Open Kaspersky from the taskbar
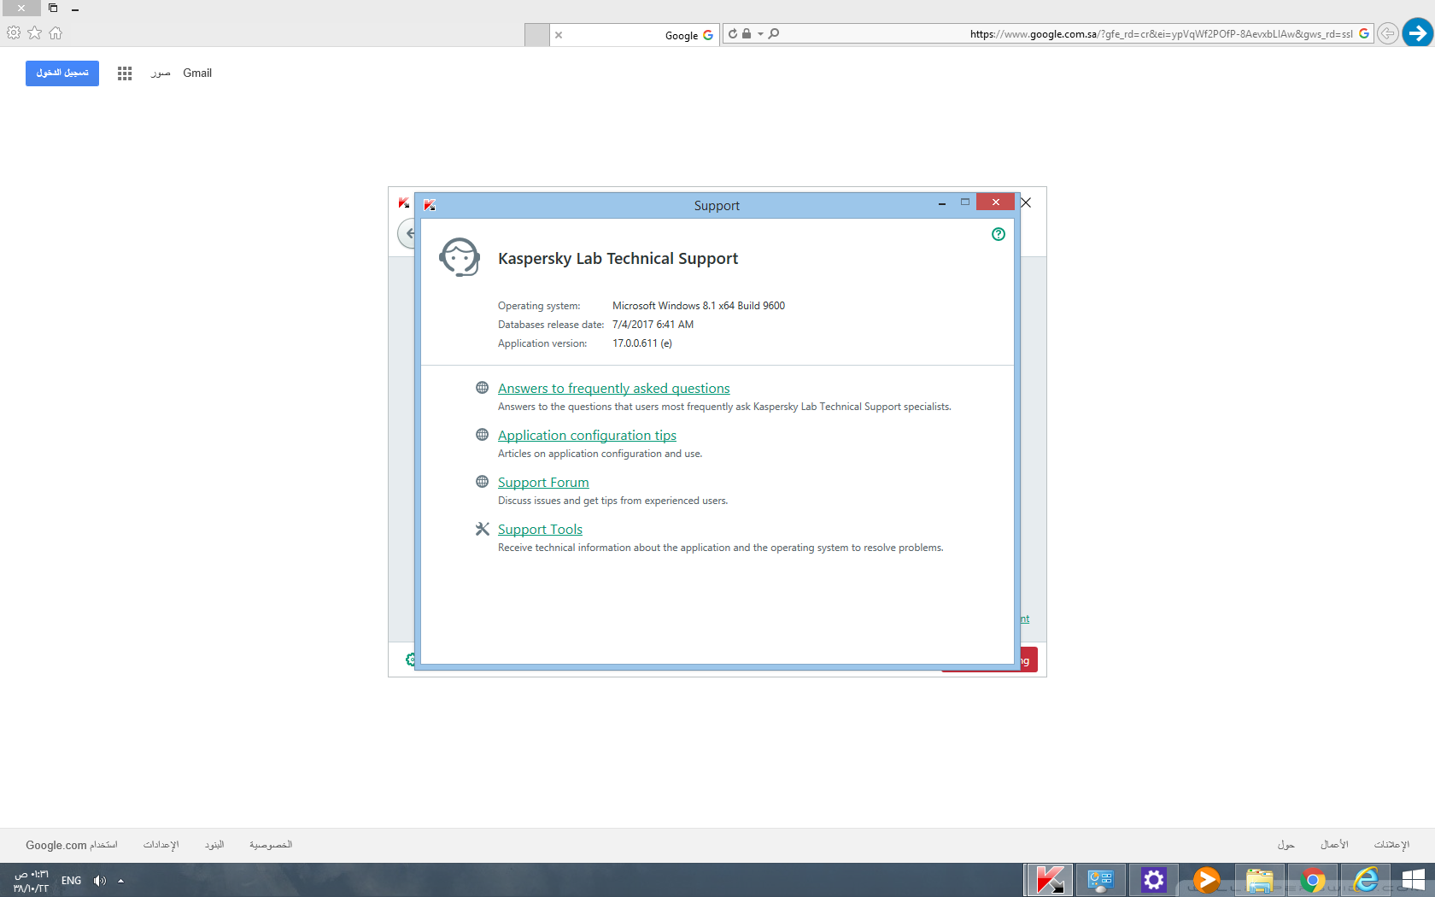Image resolution: width=1435 pixels, height=897 pixels. [x=1050, y=880]
